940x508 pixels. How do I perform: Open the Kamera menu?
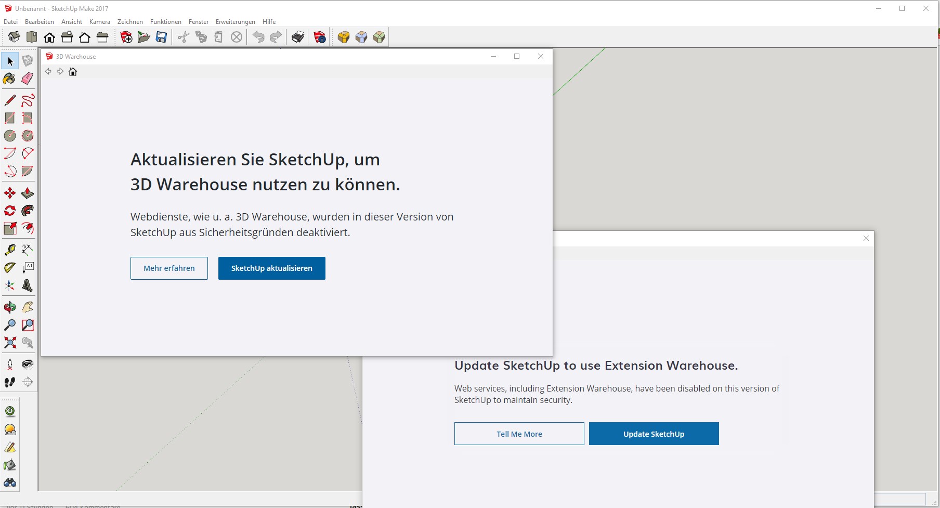[99, 22]
